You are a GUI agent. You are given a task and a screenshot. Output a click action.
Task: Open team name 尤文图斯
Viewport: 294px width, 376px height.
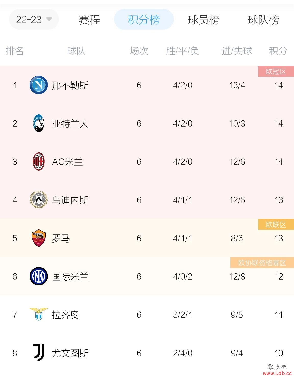pyautogui.click(x=70, y=353)
